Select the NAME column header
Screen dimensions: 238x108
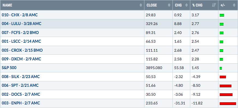(72, 5)
